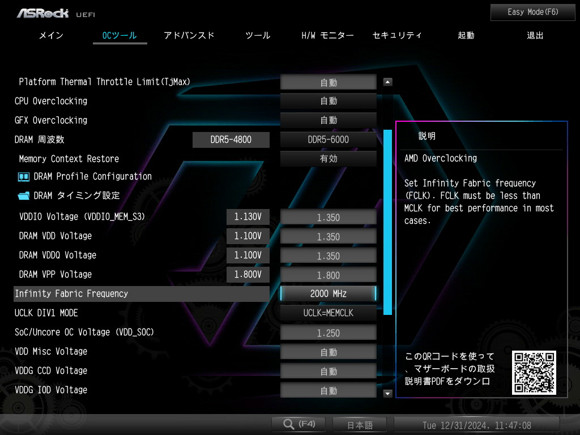Screen dimensions: 580x435
Task: Click the ASRock UEFI logo
Action: tap(56, 14)
